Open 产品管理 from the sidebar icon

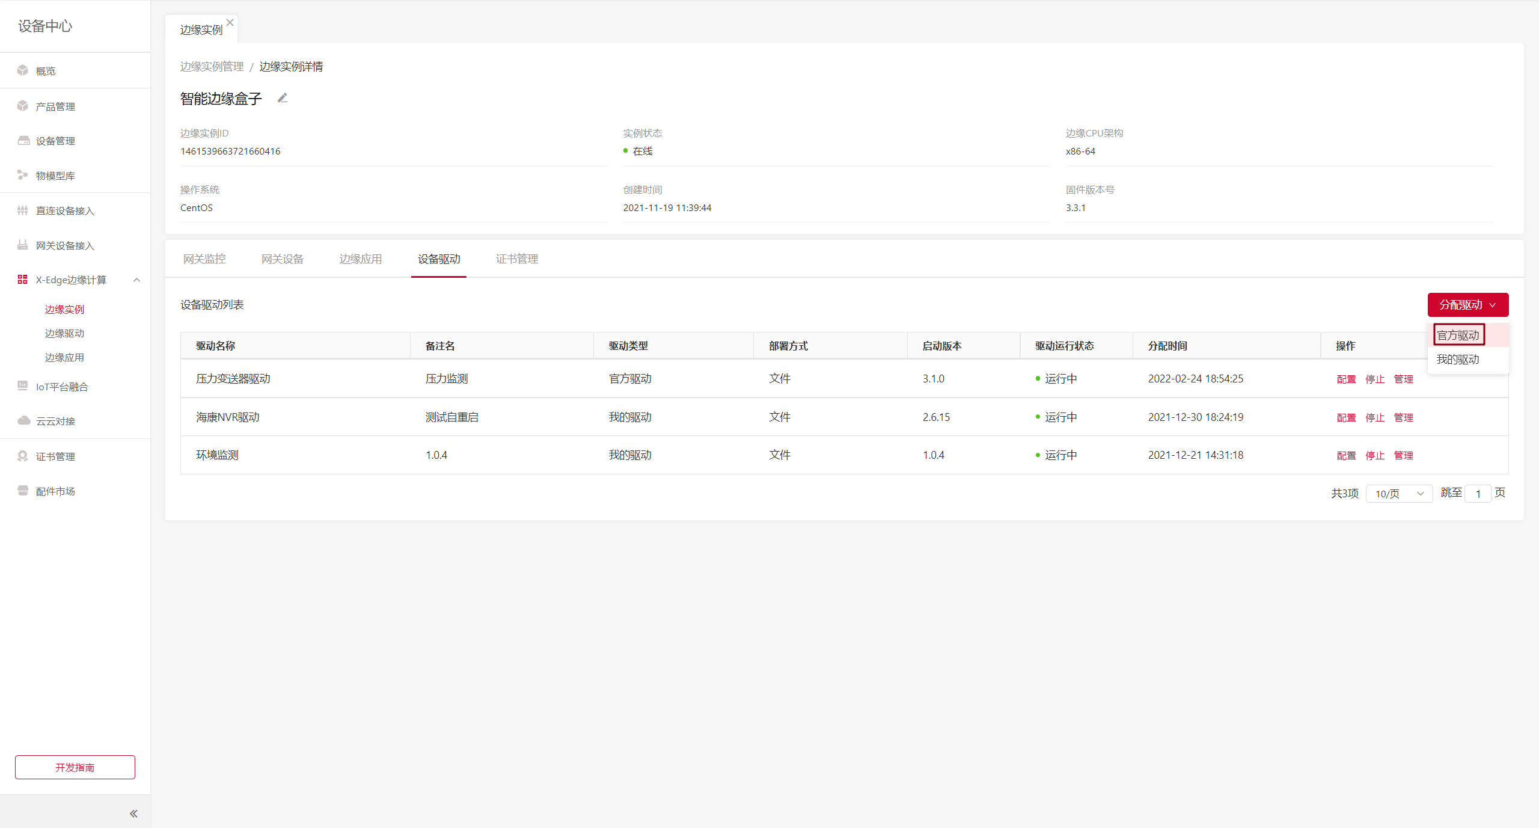(x=23, y=106)
